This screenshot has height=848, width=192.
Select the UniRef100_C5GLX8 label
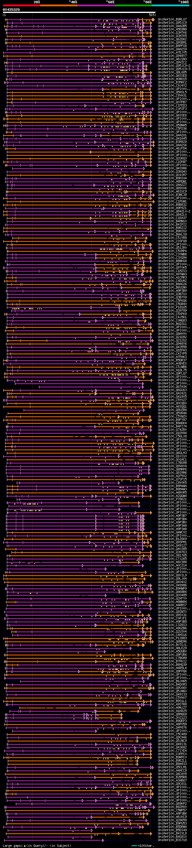[x=172, y=436]
